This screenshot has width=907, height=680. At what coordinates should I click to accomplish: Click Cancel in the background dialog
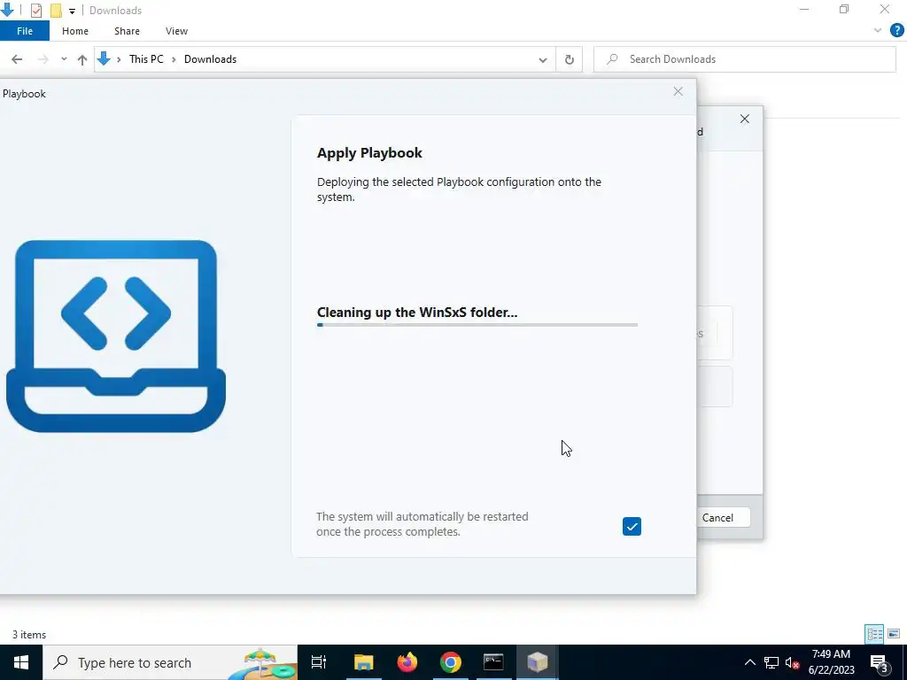717,517
